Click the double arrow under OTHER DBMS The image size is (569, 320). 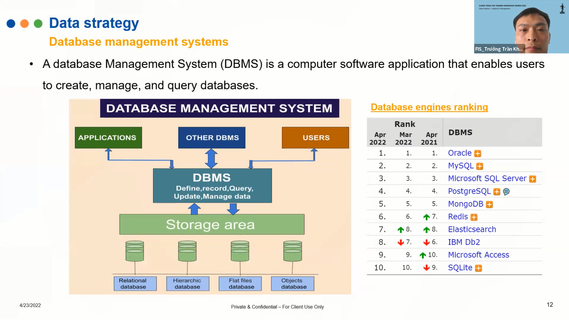point(212,159)
